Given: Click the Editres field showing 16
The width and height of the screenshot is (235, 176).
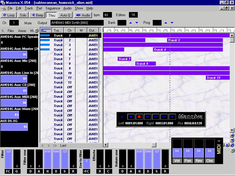Looking at the screenshot, I should tap(133, 15).
